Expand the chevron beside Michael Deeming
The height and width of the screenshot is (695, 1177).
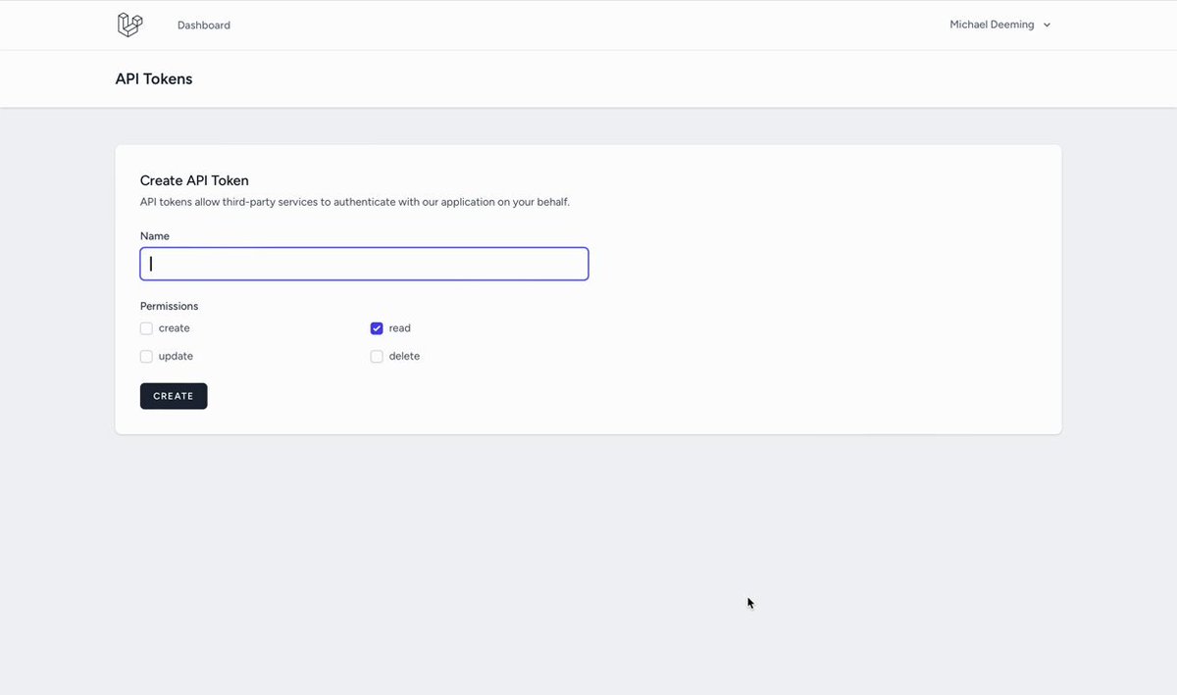(x=1047, y=25)
